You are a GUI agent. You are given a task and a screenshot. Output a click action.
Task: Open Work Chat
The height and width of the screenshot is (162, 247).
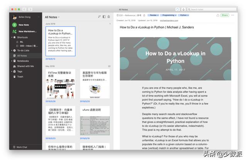(20, 147)
